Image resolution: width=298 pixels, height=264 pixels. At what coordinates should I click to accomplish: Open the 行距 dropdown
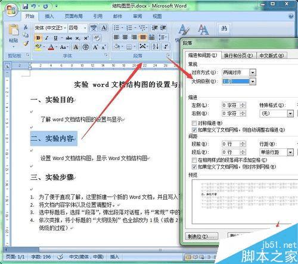(290, 153)
